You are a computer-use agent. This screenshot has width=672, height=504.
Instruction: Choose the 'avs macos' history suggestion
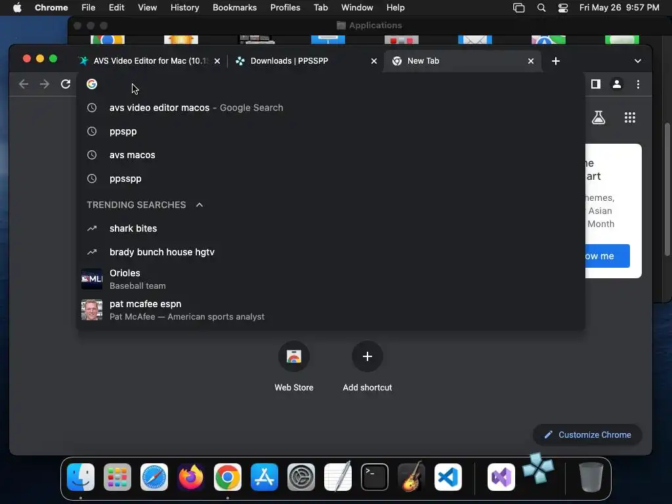pyautogui.click(x=331, y=155)
